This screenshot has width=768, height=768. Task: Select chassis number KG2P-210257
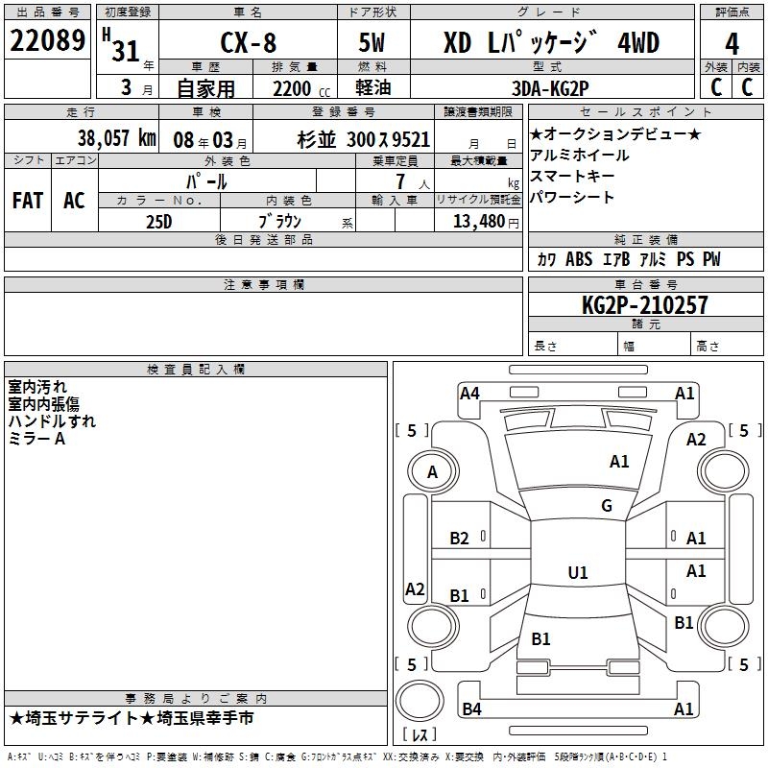pos(644,305)
